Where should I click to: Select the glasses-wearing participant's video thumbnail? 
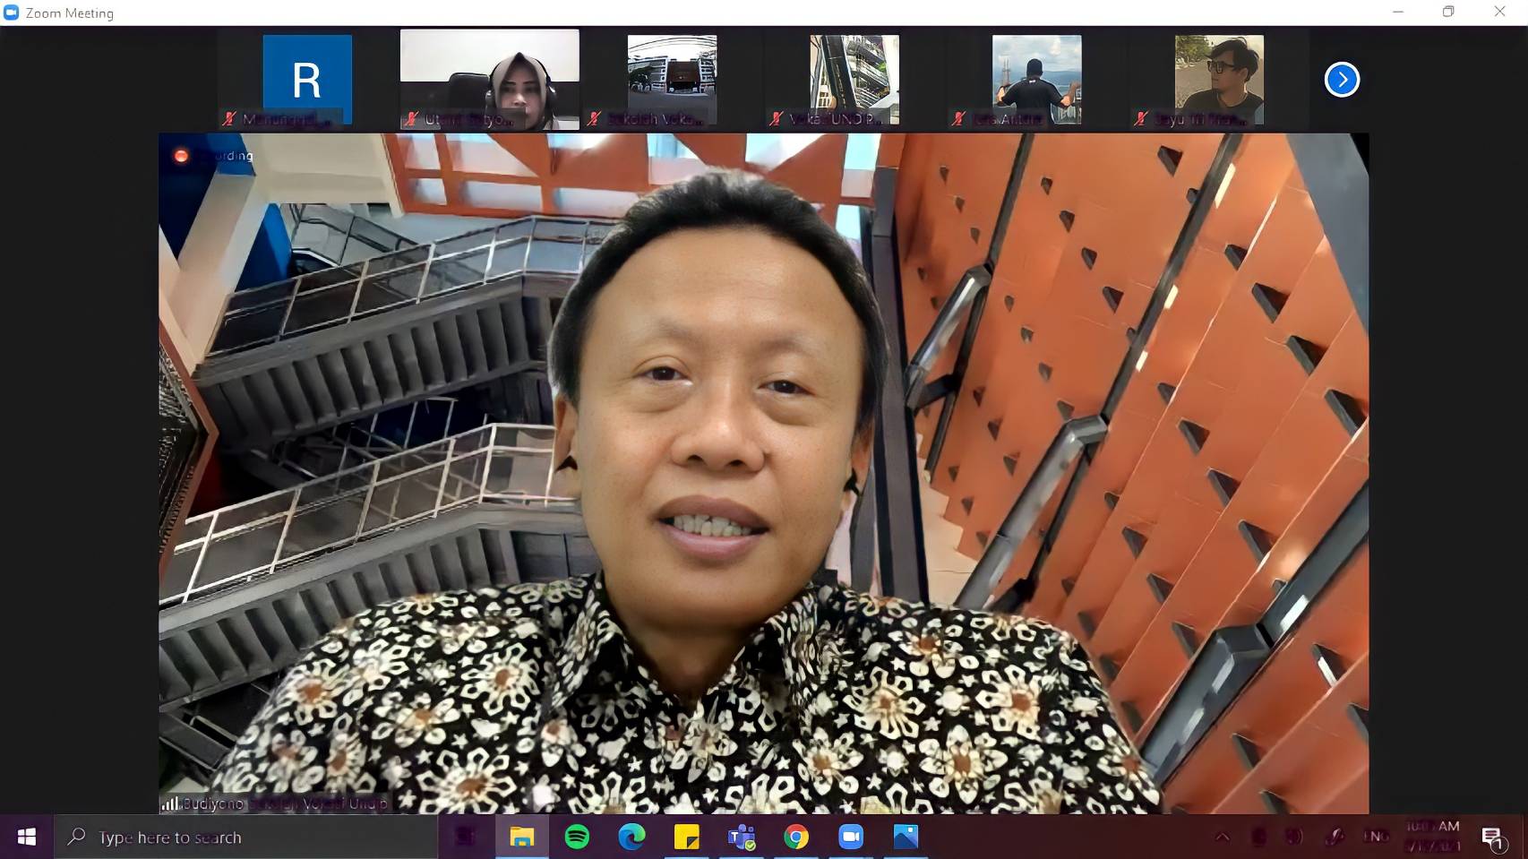[1218, 79]
